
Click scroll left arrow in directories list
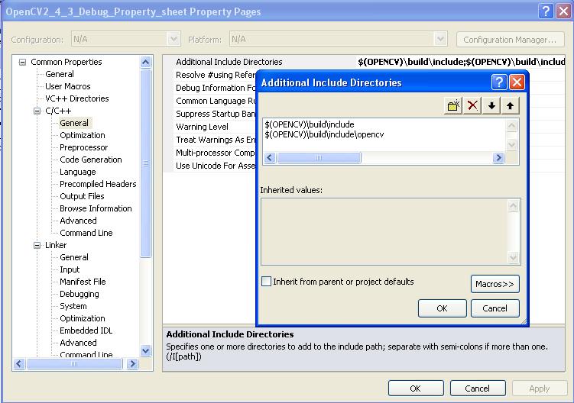tap(270, 158)
